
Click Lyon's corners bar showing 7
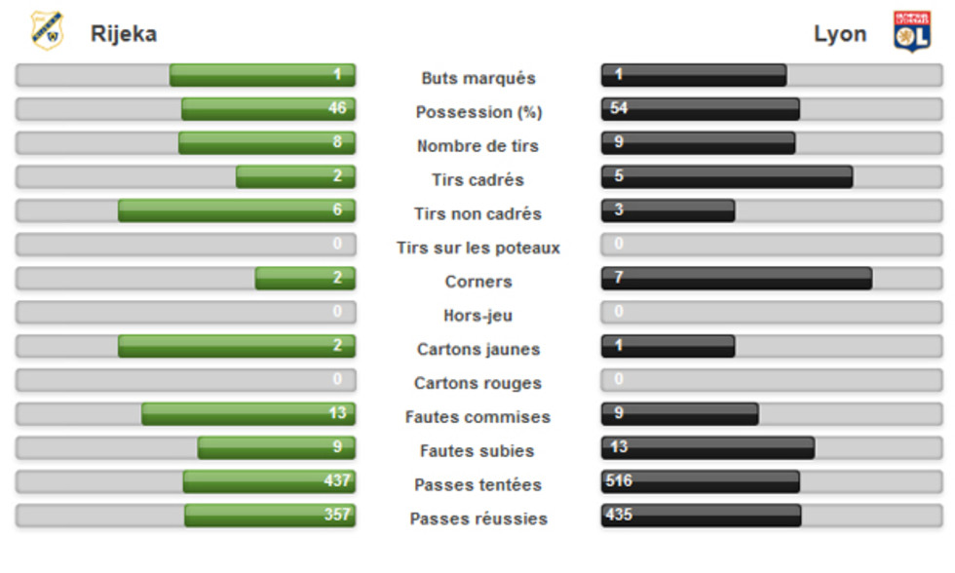(x=737, y=279)
